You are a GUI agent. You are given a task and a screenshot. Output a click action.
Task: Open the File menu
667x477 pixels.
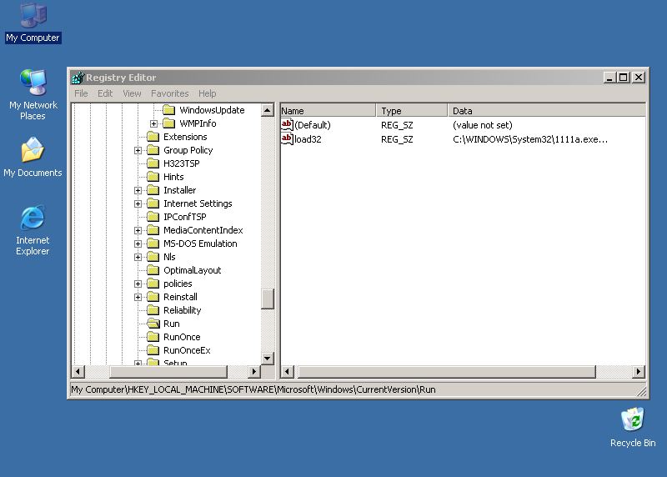[81, 93]
